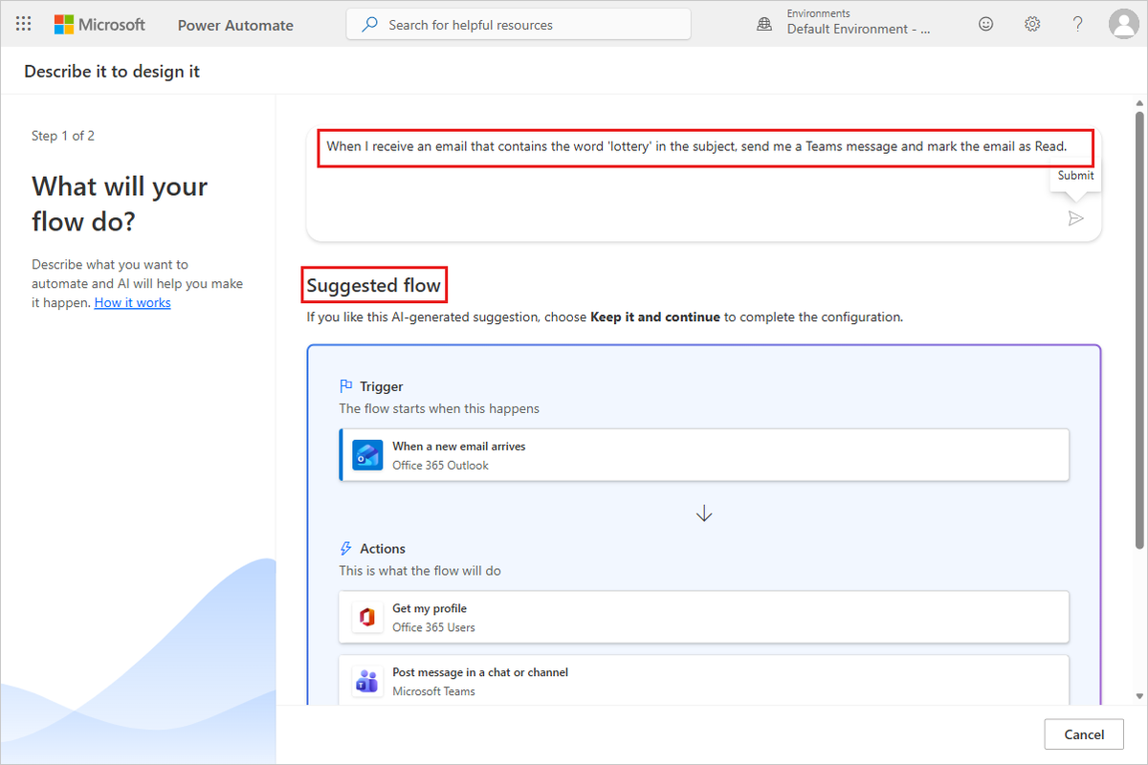
Task: Open the app launcher waffle icon
Action: [24, 24]
